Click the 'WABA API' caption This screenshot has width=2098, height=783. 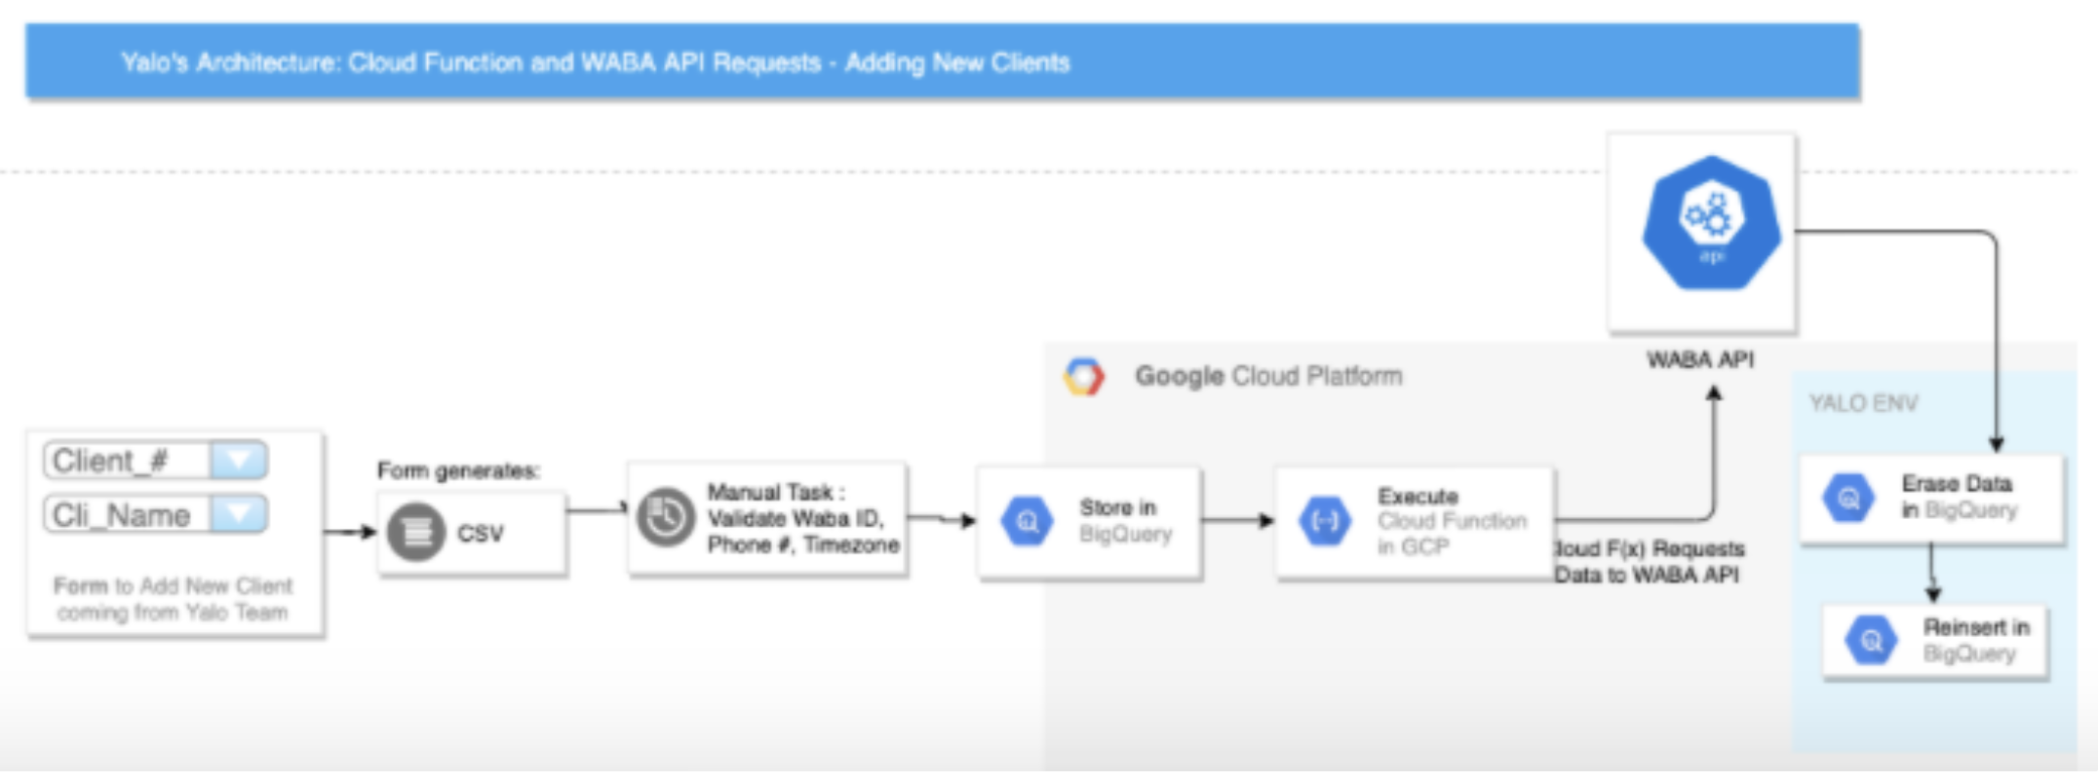[1700, 360]
